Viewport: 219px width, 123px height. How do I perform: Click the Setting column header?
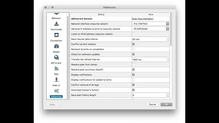pos(101,14)
